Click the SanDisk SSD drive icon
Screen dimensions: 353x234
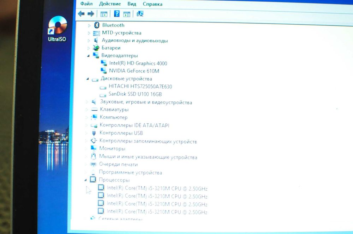(103, 95)
